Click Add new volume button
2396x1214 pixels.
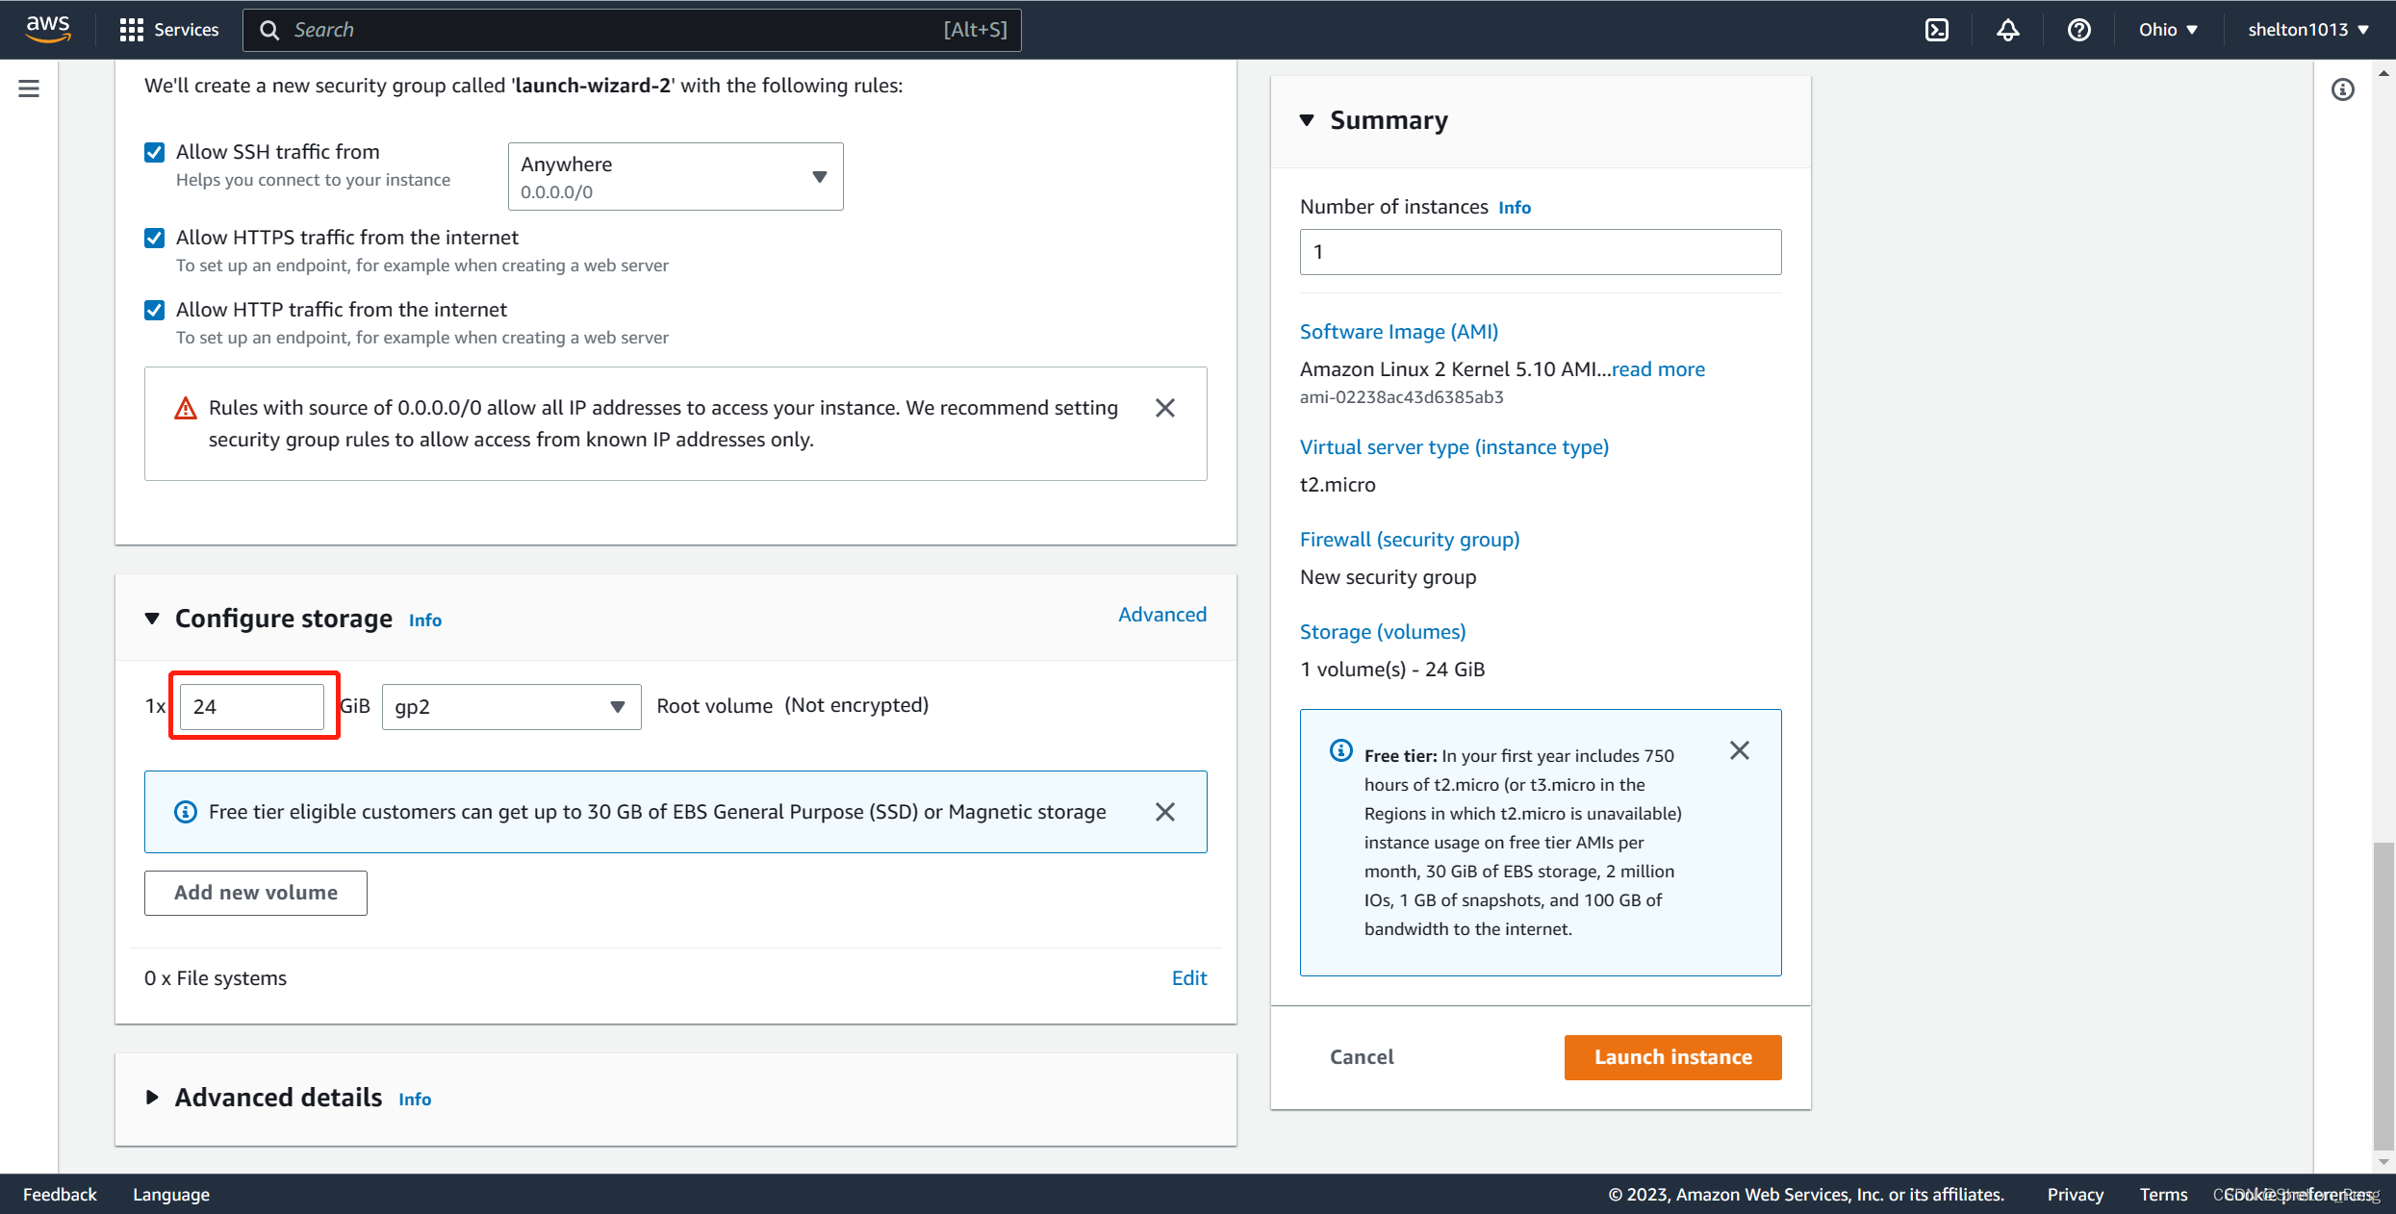click(x=256, y=893)
